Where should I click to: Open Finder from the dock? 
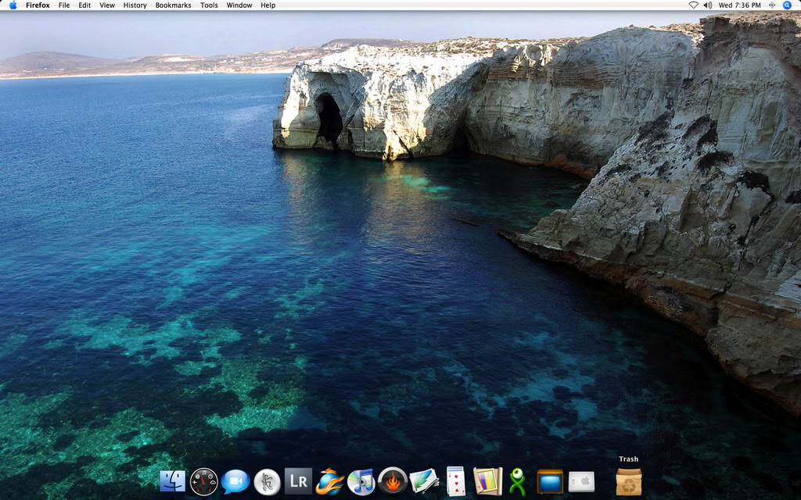[x=172, y=480]
